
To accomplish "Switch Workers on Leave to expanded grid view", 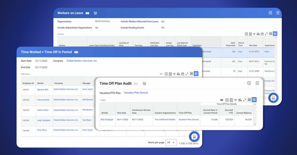I will tap(275, 34).
